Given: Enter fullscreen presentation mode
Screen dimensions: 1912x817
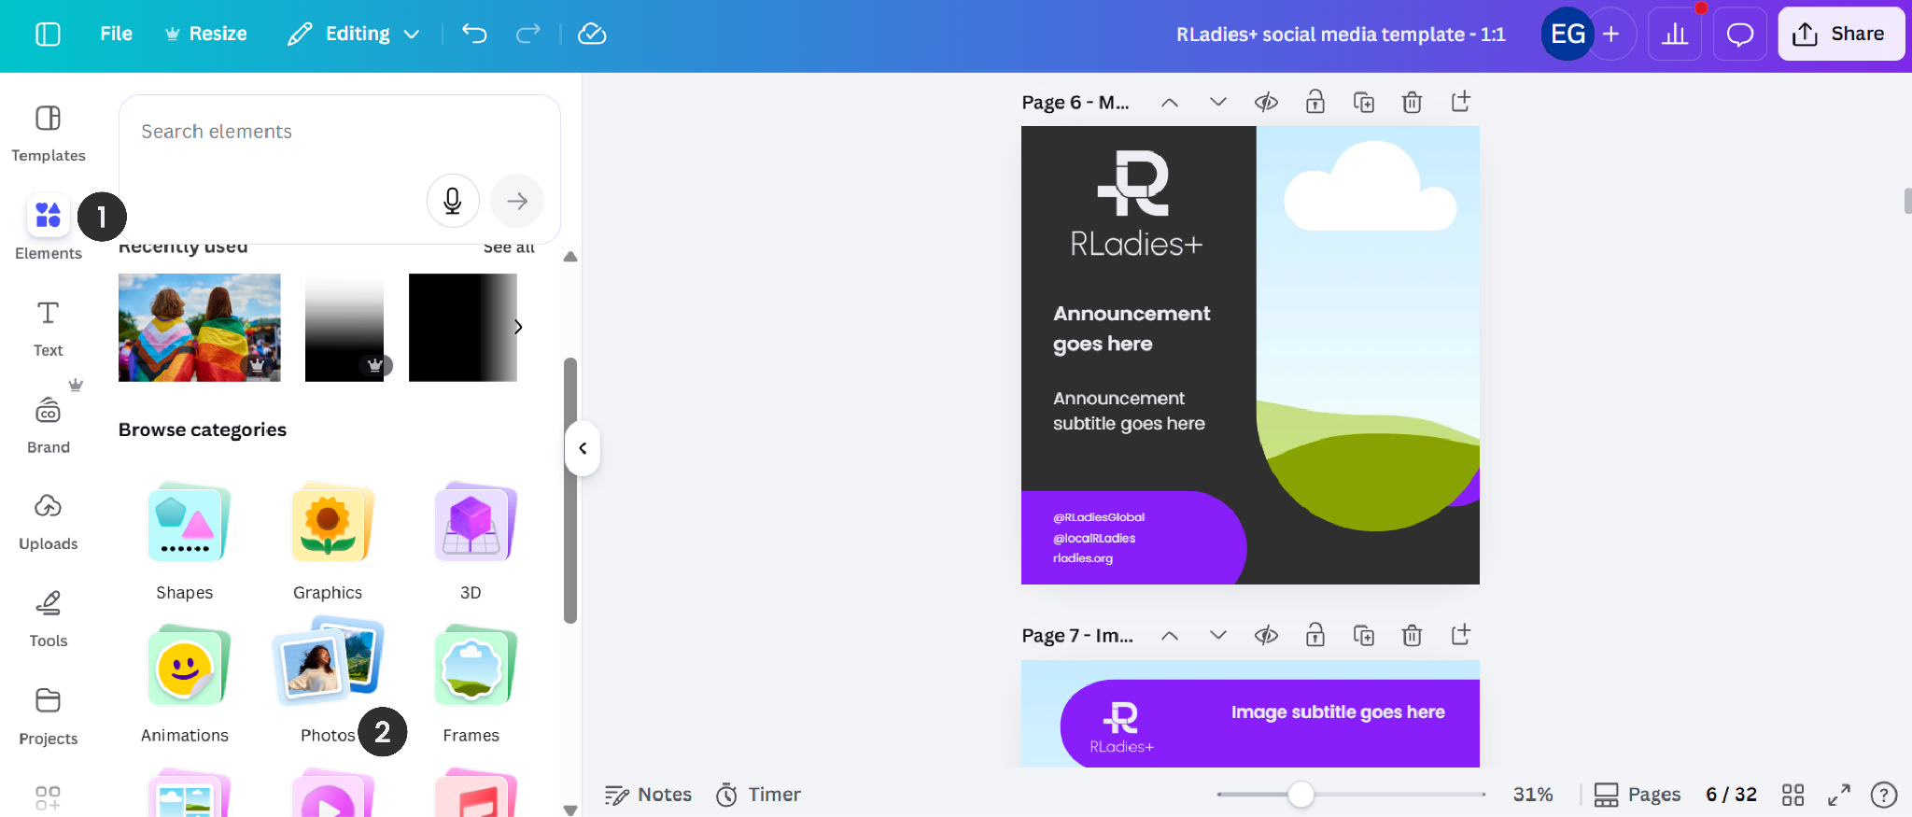Looking at the screenshot, I should [1838, 795].
